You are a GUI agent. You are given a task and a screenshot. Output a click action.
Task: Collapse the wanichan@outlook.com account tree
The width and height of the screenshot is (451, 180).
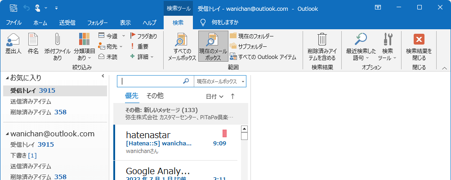(x=7, y=134)
